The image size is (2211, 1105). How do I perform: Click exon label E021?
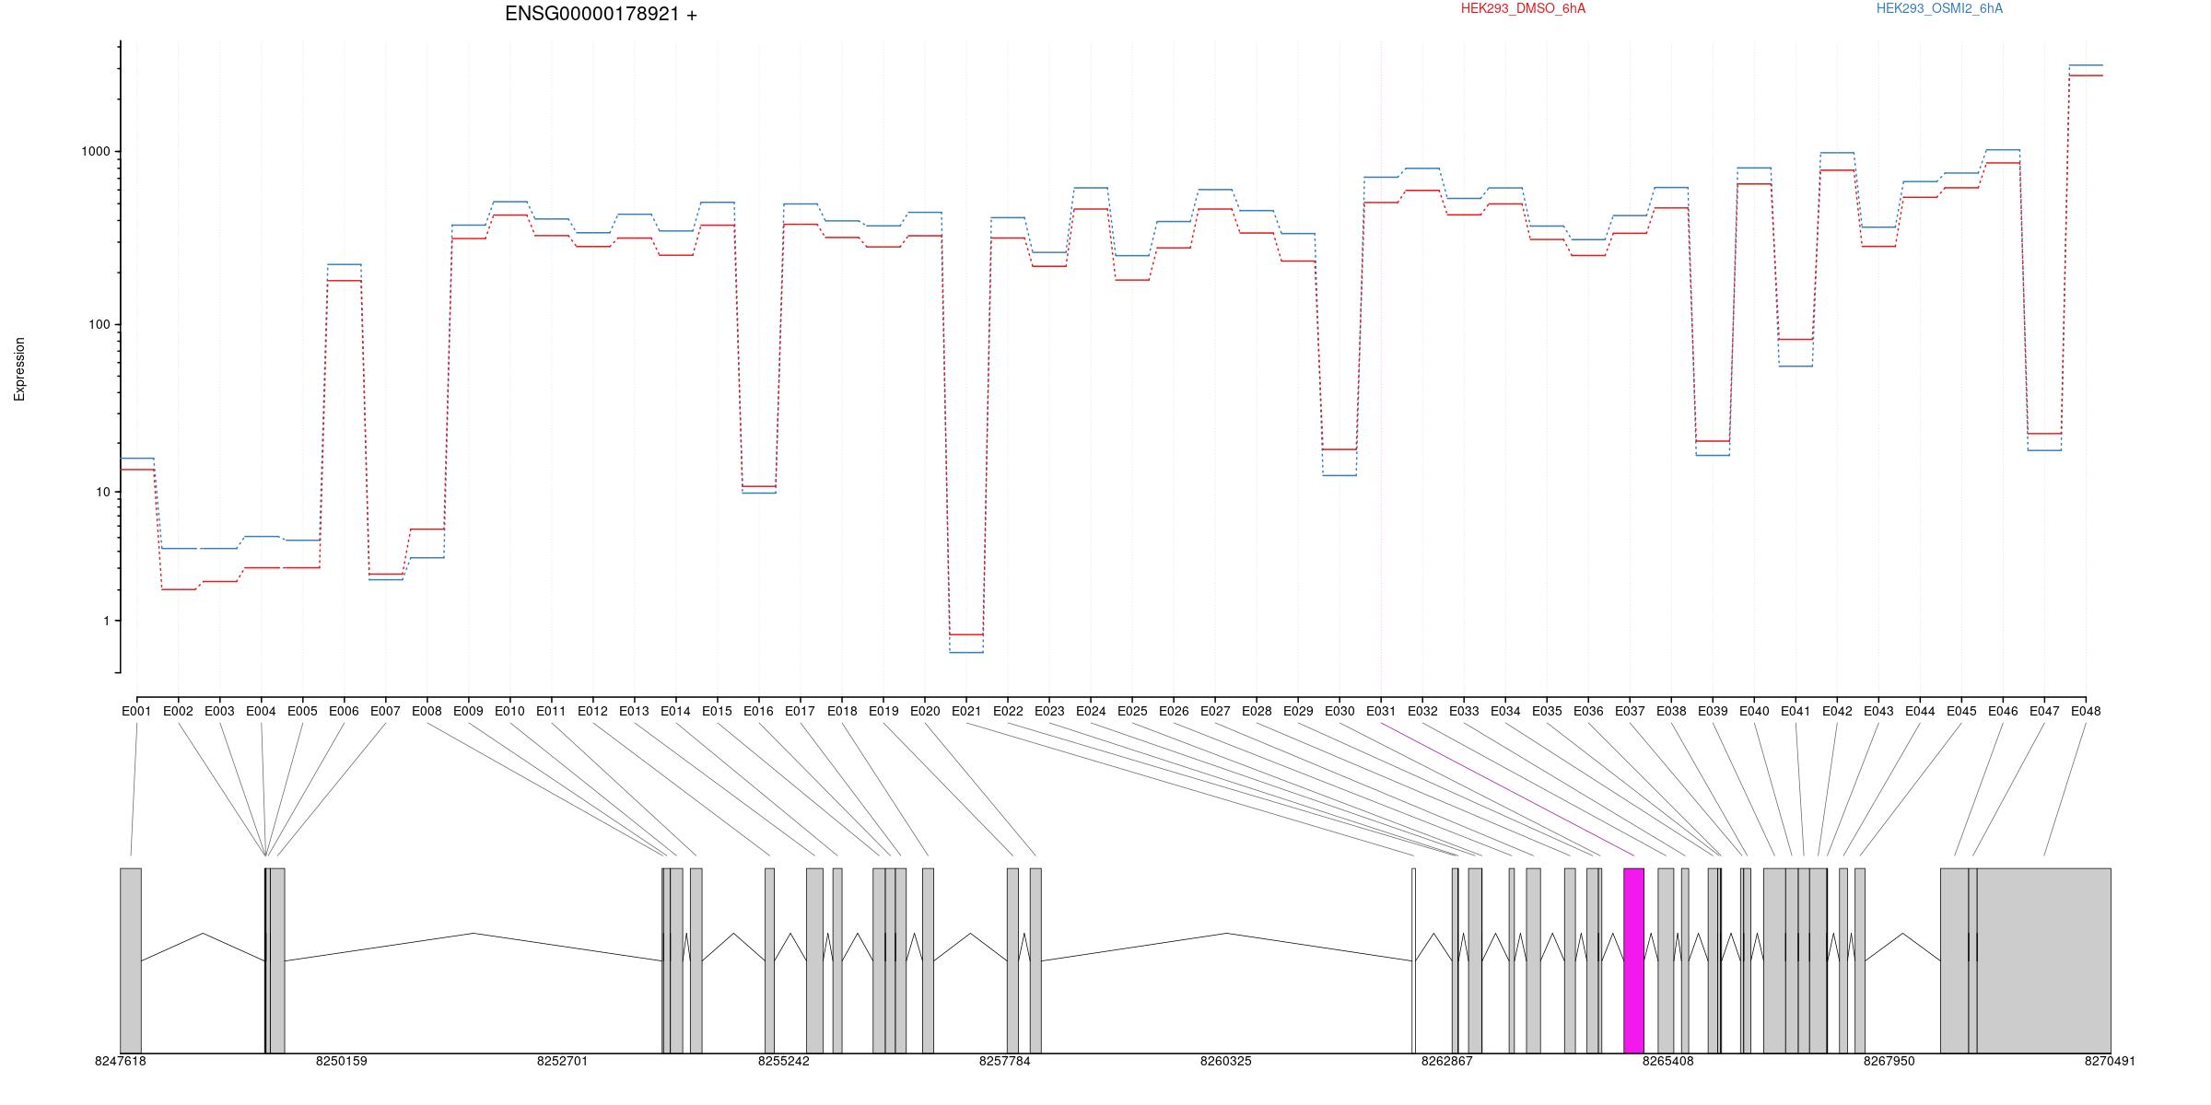coord(966,711)
